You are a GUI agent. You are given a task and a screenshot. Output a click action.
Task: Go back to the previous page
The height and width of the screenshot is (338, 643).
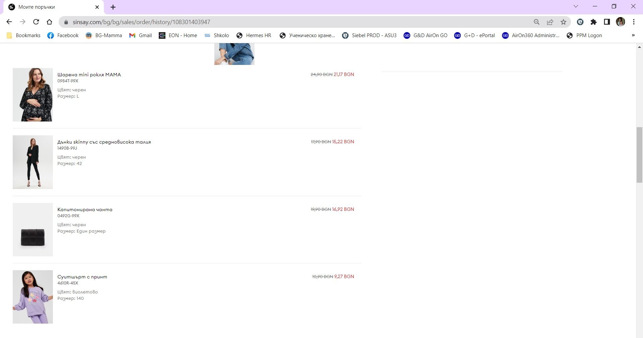(9, 22)
